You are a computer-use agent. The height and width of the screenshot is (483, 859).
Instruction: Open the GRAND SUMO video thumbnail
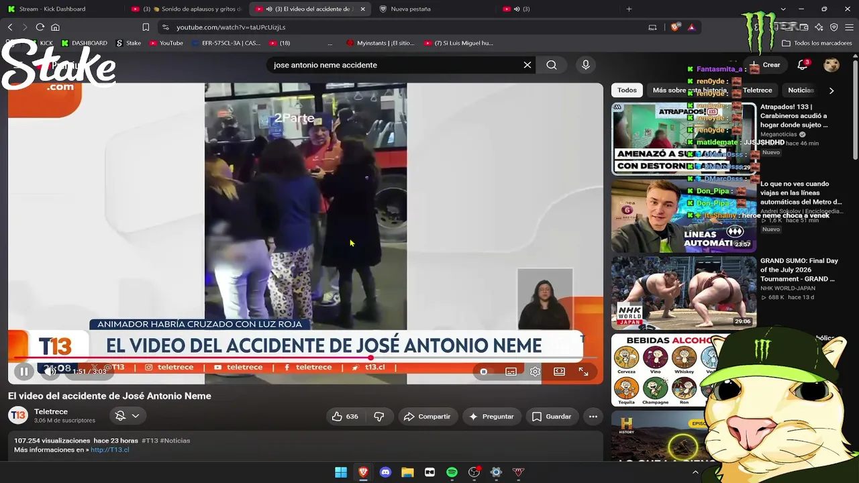tap(684, 292)
